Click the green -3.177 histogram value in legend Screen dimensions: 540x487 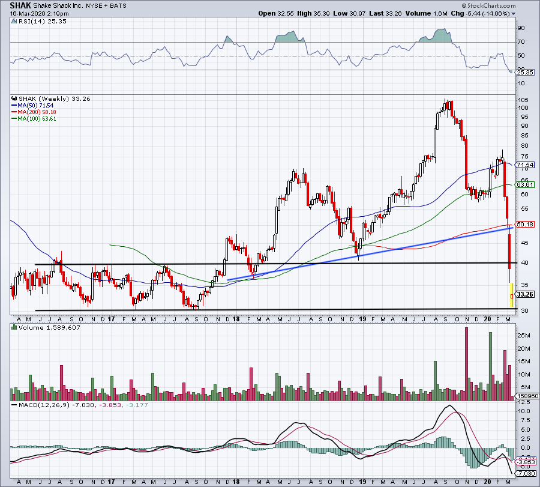tap(137, 405)
